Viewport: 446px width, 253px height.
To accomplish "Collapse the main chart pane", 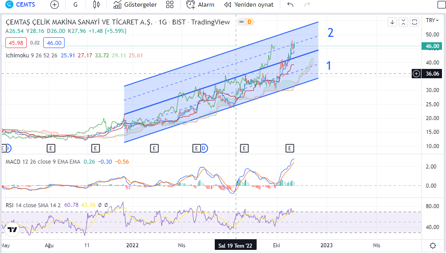I will (x=403, y=22).
